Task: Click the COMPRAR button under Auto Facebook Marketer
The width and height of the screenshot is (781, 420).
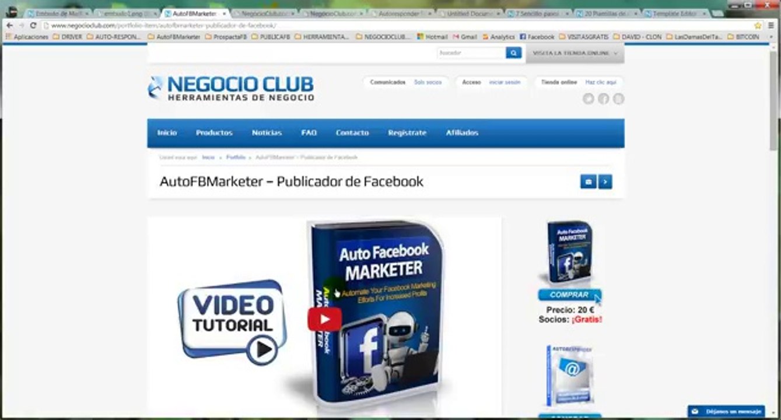Action: (569, 295)
